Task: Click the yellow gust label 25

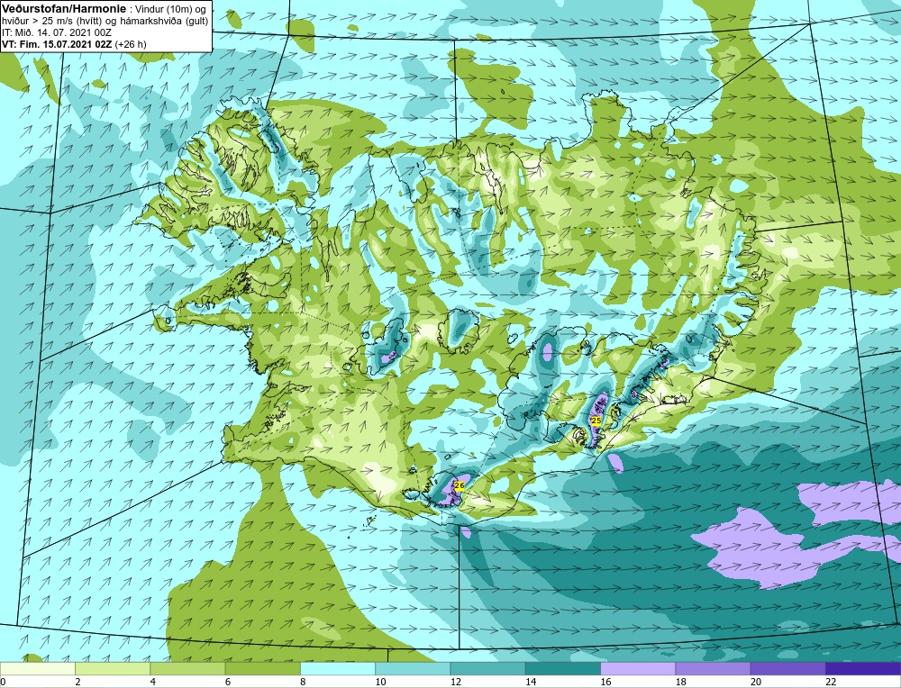Action: coord(596,421)
